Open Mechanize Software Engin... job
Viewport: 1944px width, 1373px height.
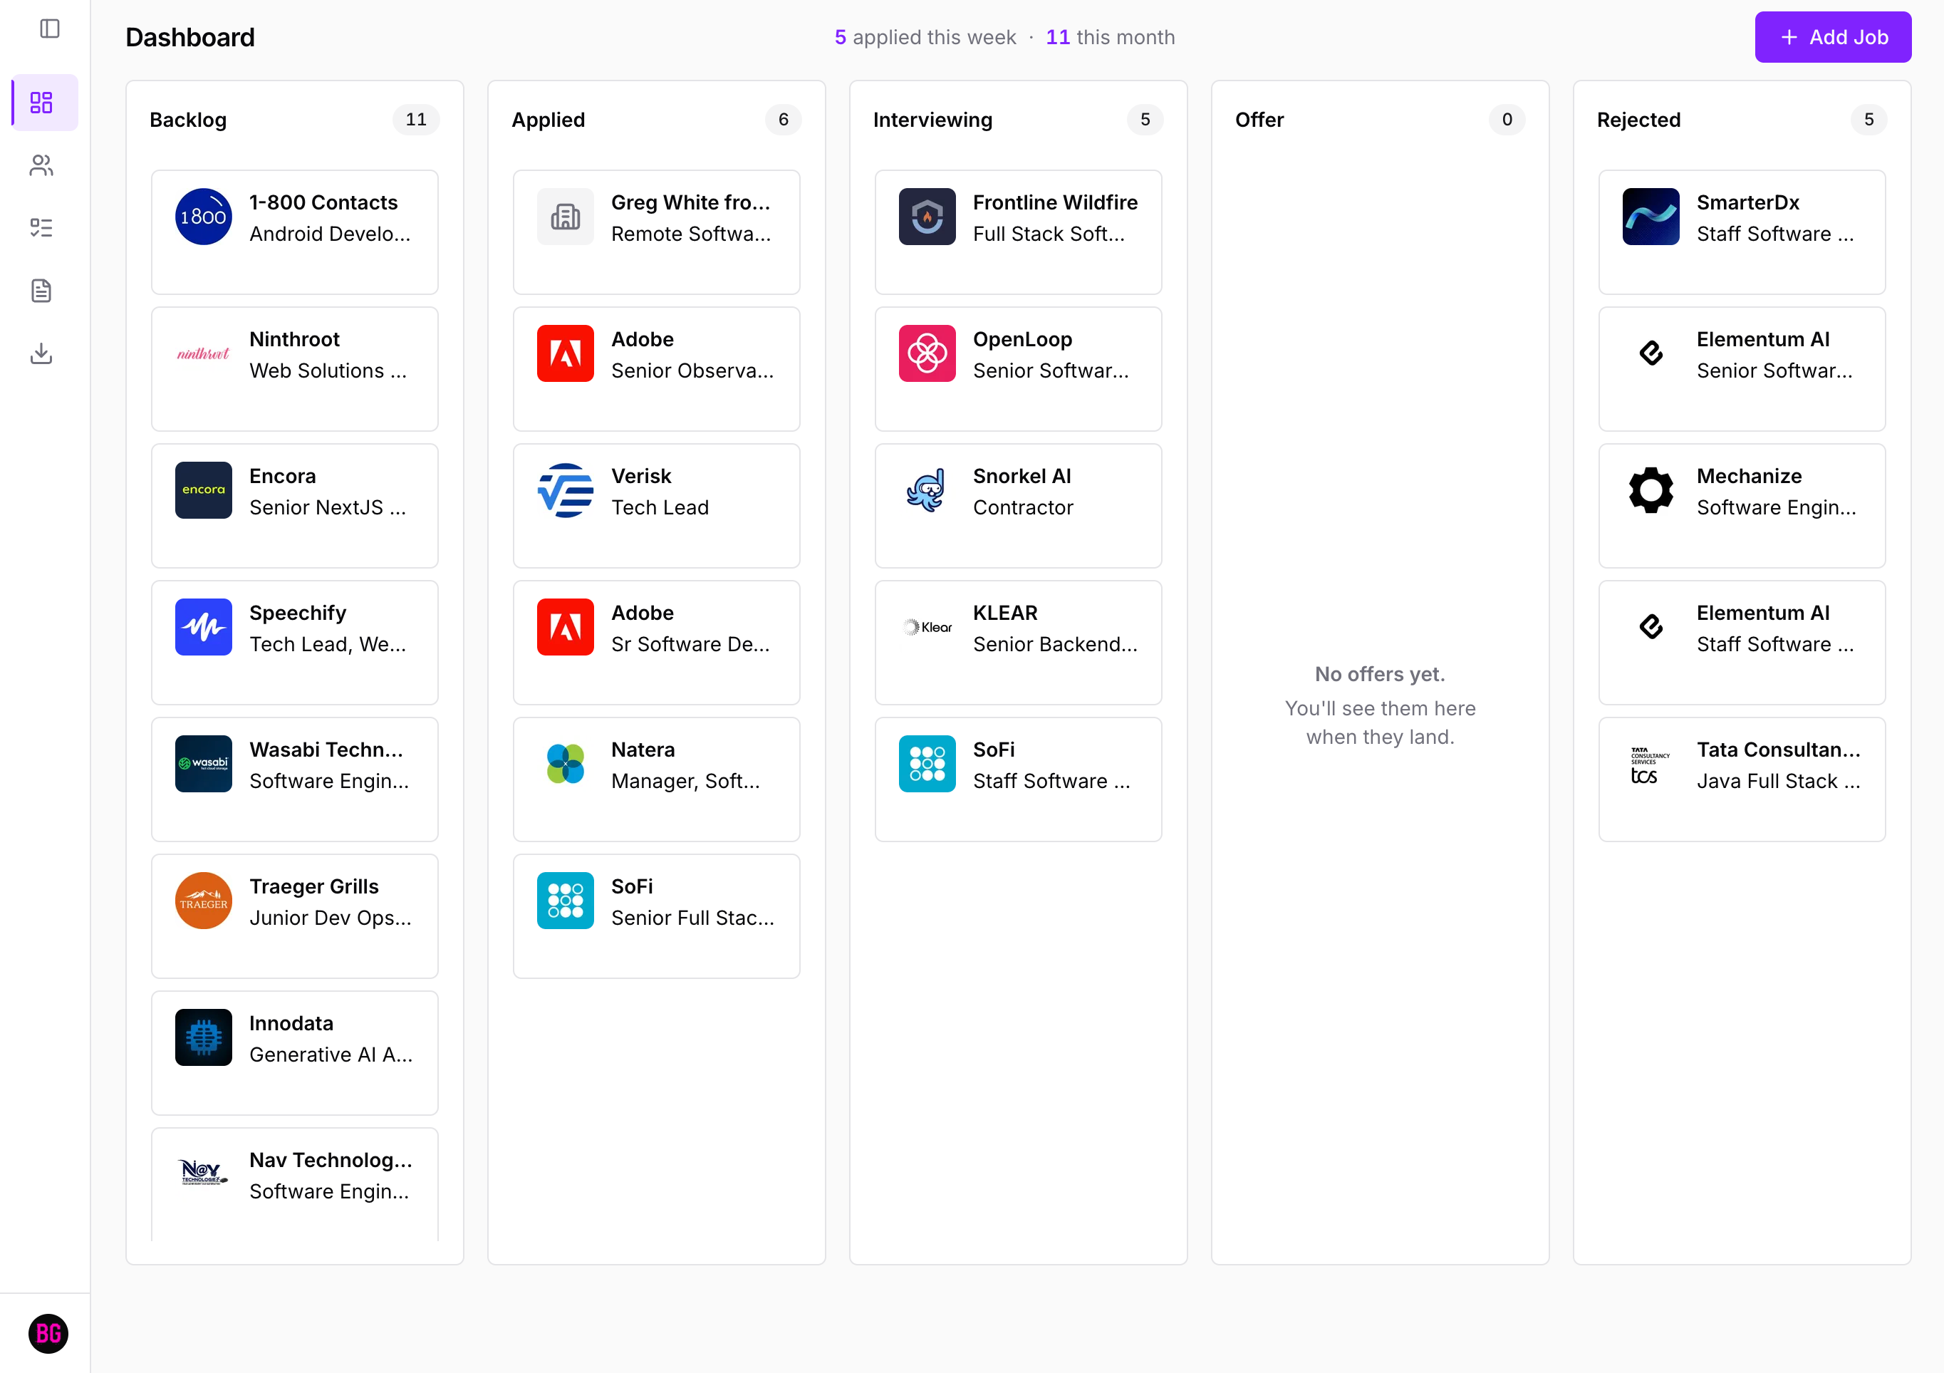(1742, 506)
